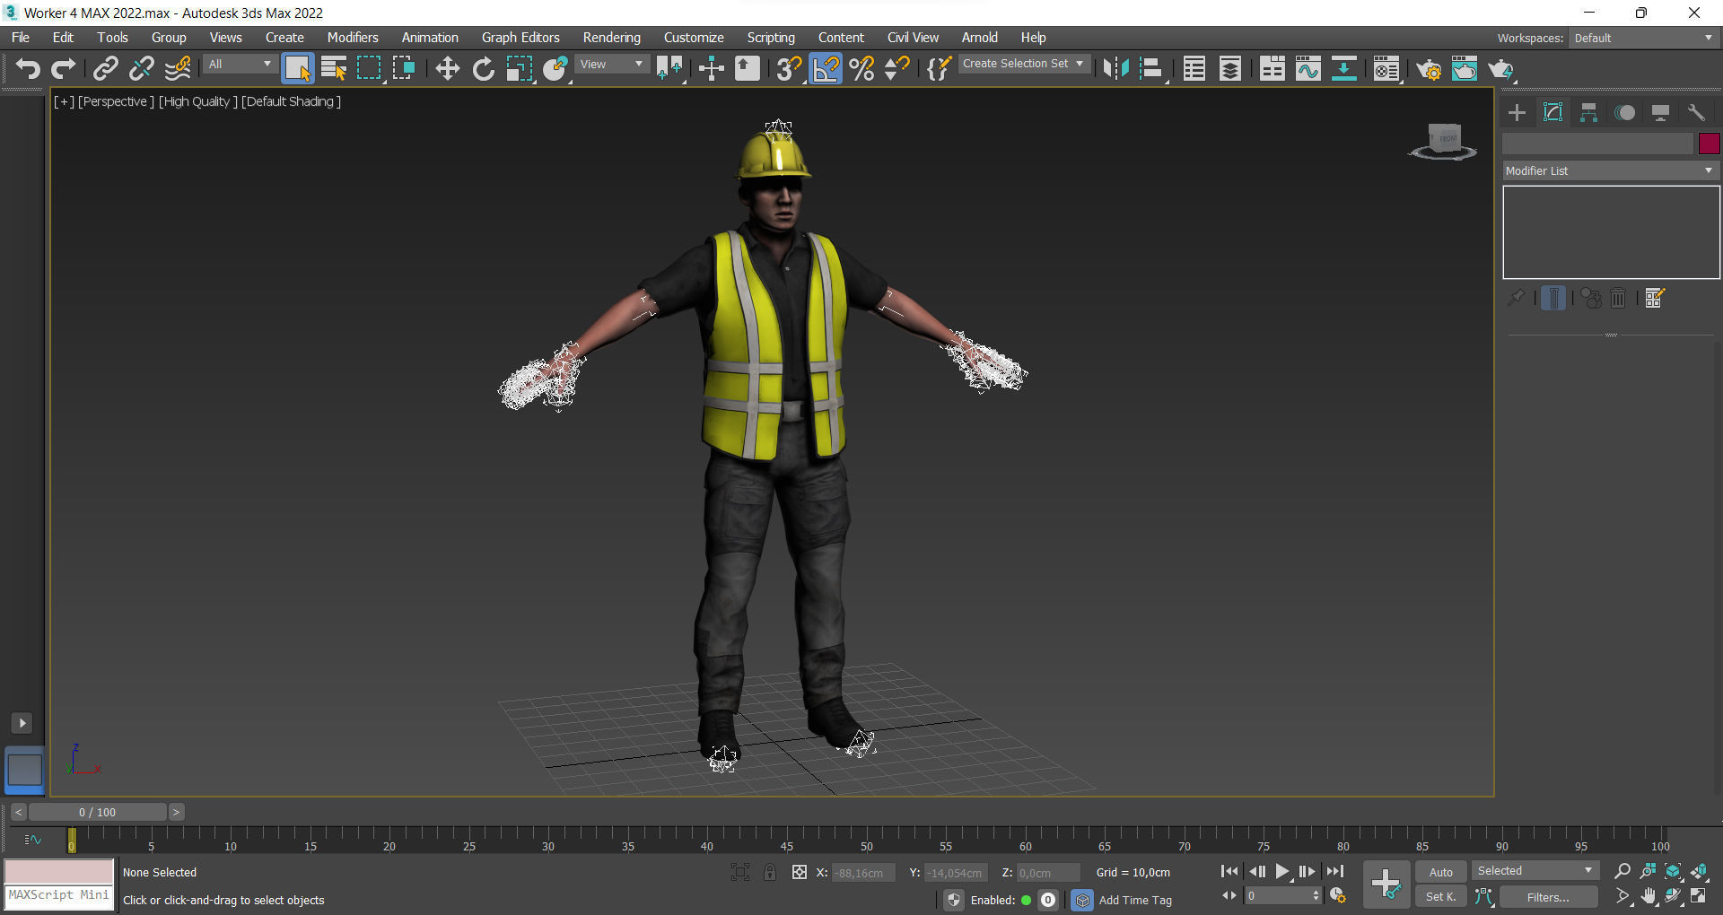Viewport: 1723px width, 915px height.
Task: Switch to the Hierarchy panel tab
Action: coord(1588,113)
